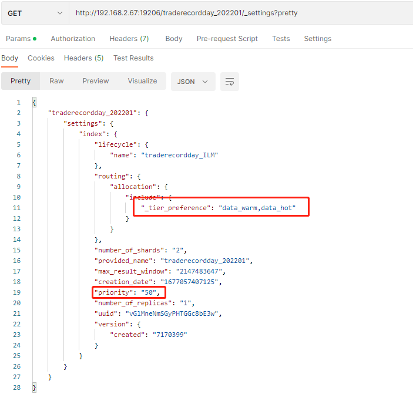Screen dimensions: 413x398
Task: Click the "index" key on line 4
Action: (x=92, y=134)
